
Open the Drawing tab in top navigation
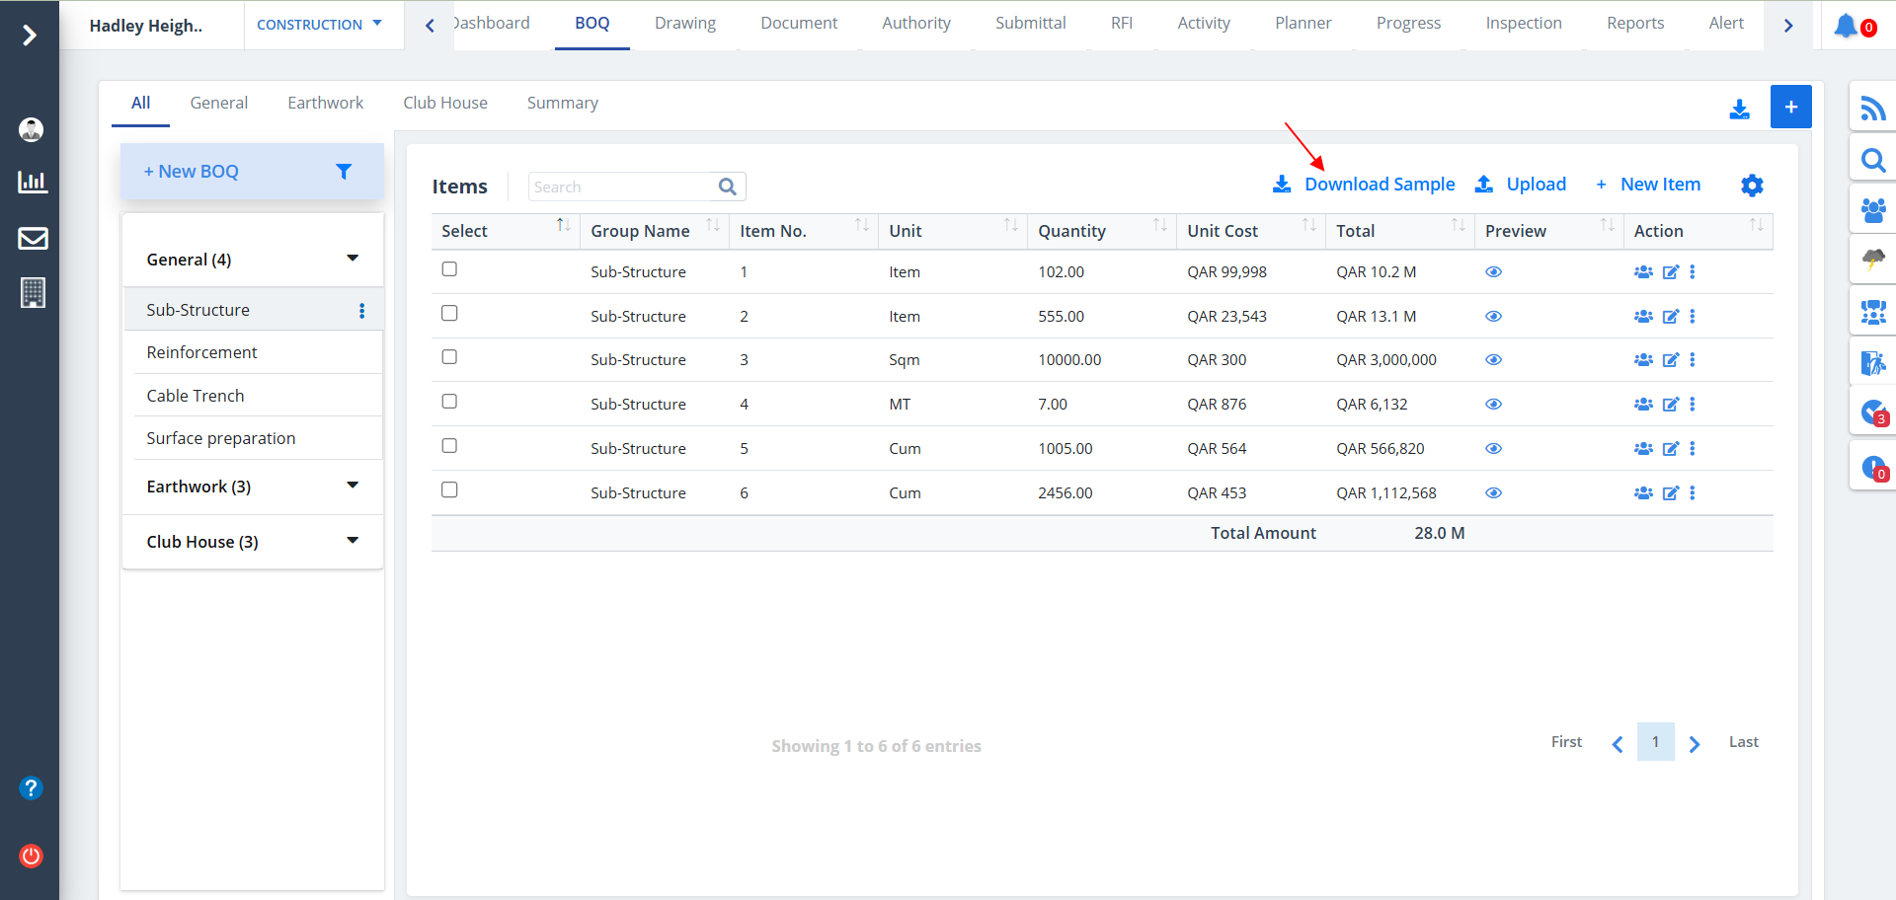pyautogui.click(x=684, y=24)
